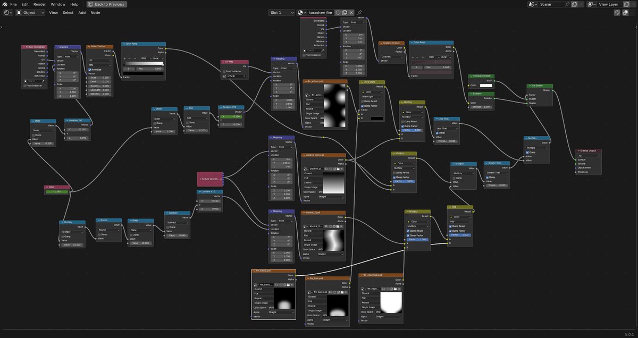Toggle the node editor overlays icon
638x338 pixels.
(x=626, y=12)
